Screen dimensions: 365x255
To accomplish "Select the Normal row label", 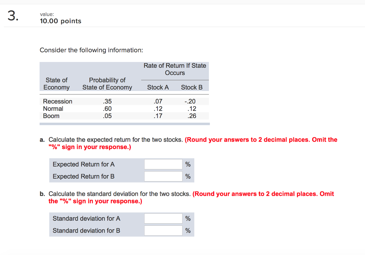I will click(x=53, y=109).
